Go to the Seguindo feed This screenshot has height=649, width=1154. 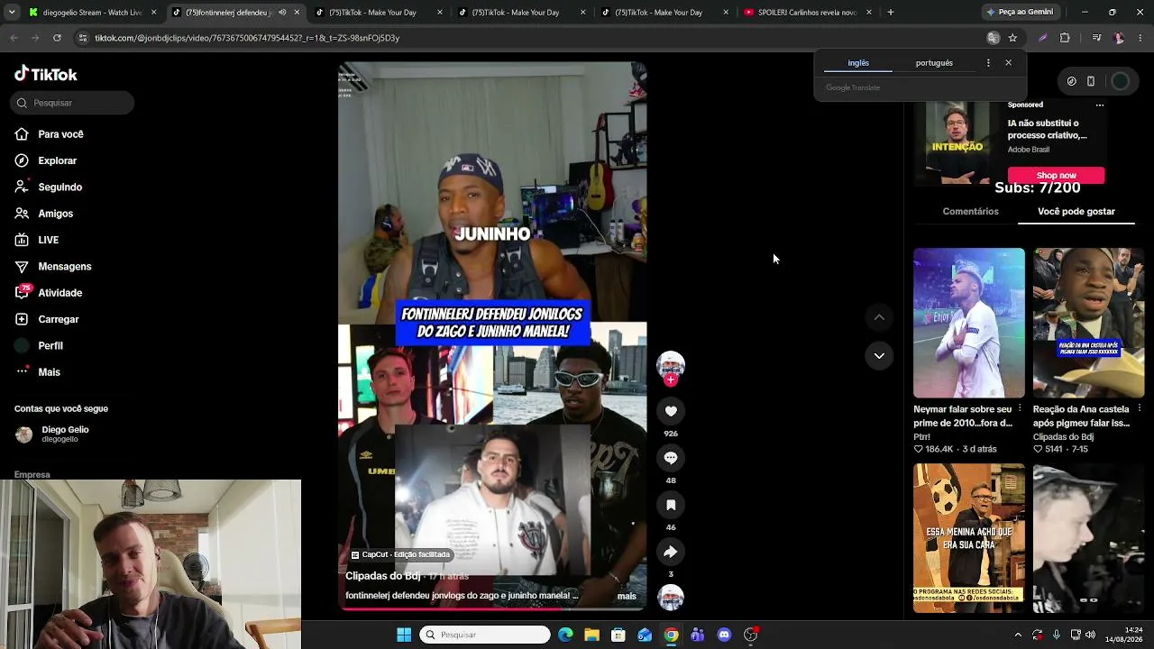[49, 187]
